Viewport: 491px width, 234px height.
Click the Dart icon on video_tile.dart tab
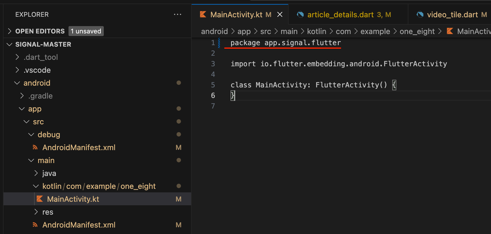[x=420, y=14]
